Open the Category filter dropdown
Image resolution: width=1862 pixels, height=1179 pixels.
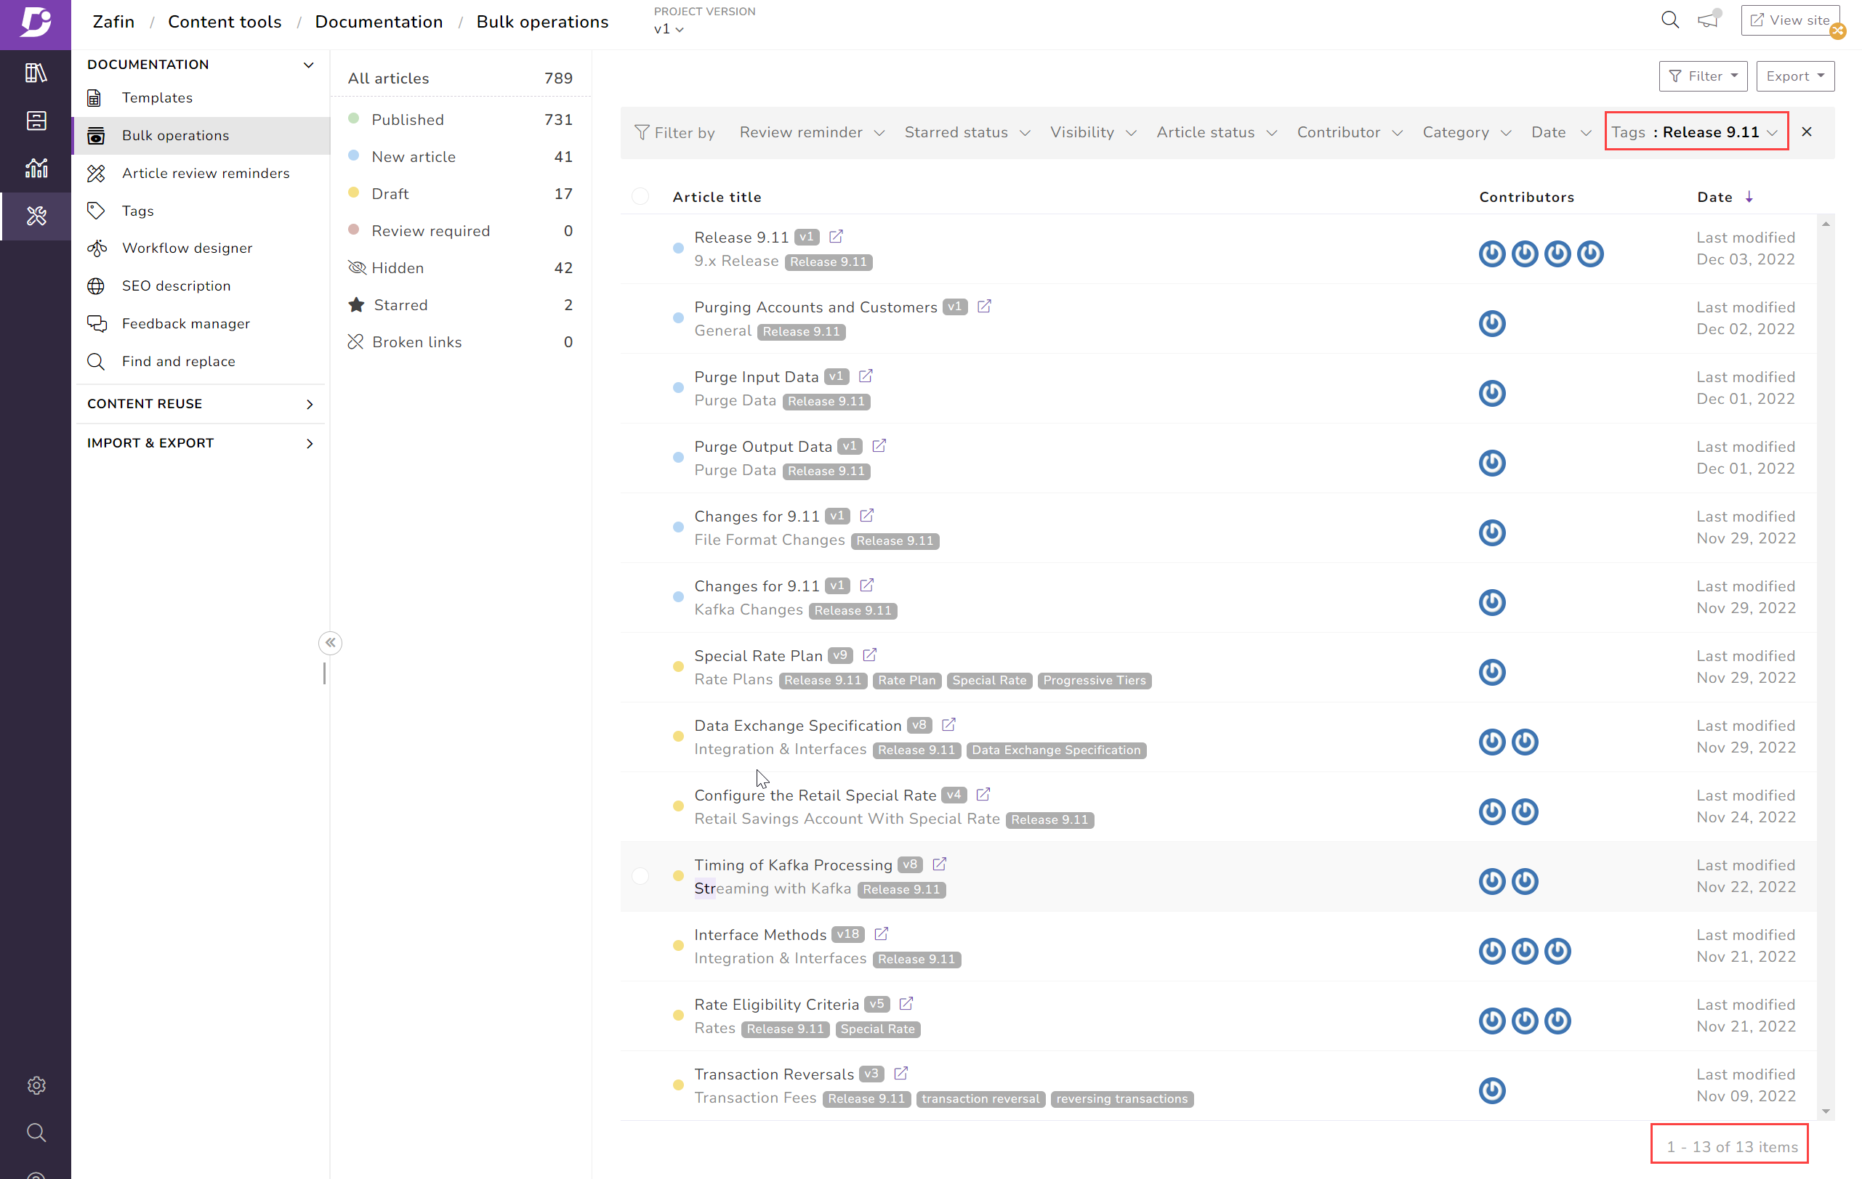coord(1467,132)
